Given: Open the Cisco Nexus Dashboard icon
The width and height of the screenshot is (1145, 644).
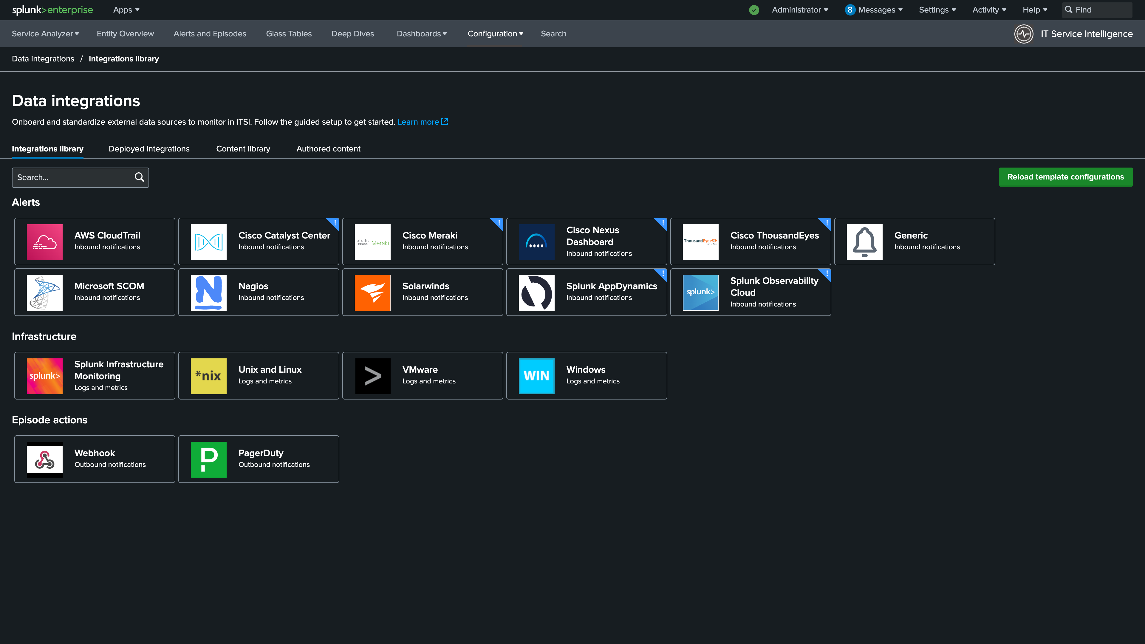Looking at the screenshot, I should click(x=536, y=242).
